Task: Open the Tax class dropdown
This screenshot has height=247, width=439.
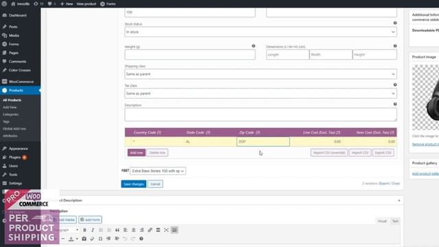Action: pos(261,93)
